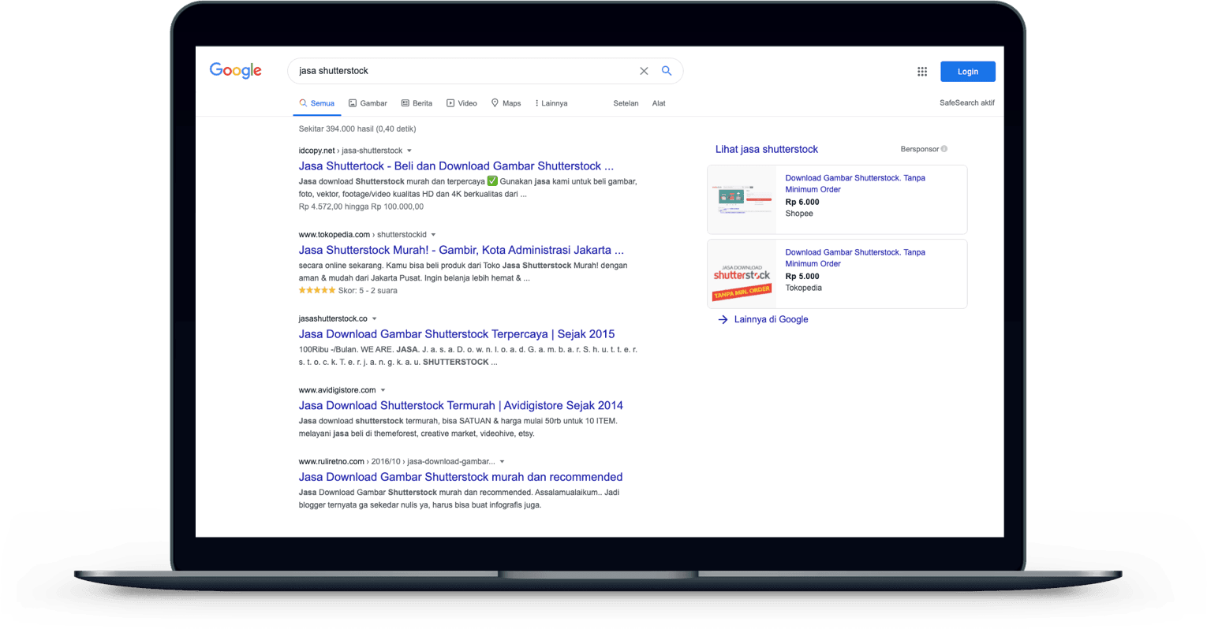Click the magnifying glass search icon

click(x=667, y=71)
